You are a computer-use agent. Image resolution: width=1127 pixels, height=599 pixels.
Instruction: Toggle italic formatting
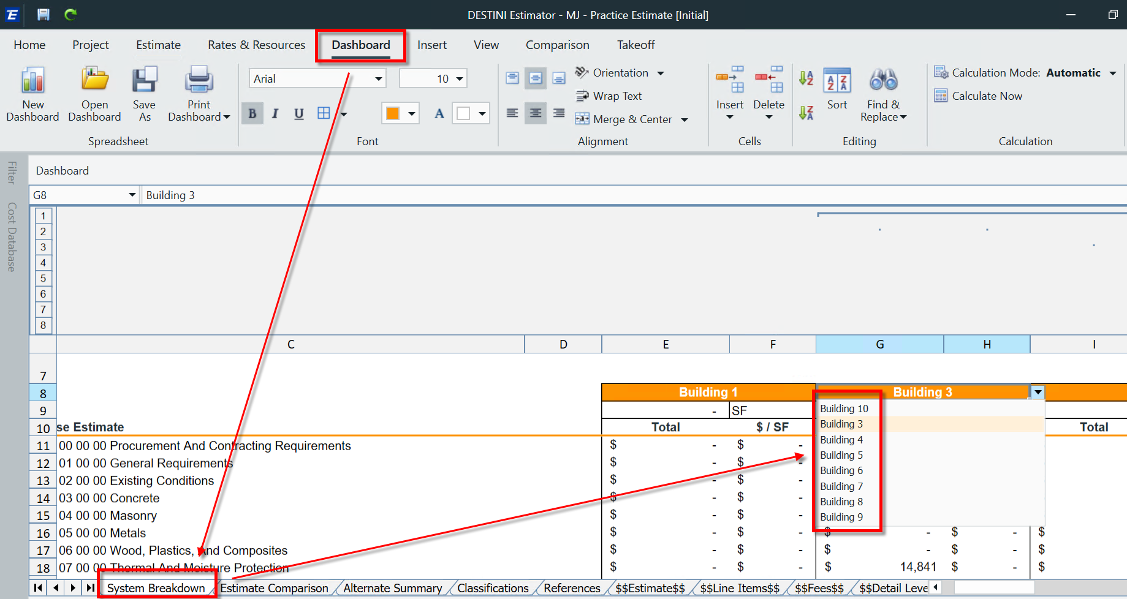click(x=275, y=113)
